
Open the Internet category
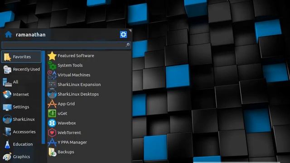click(x=21, y=95)
